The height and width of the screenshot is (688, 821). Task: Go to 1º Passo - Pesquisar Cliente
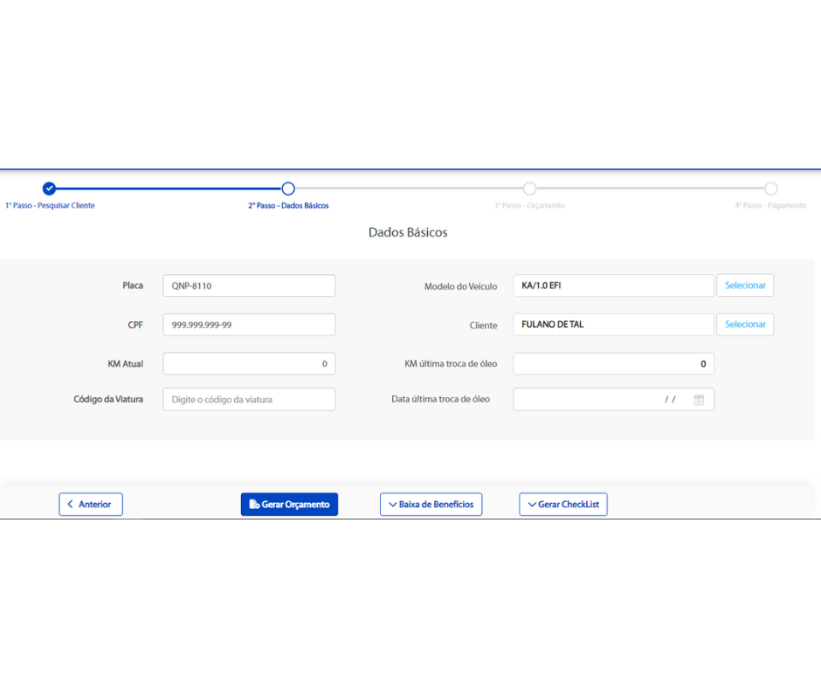point(51,205)
